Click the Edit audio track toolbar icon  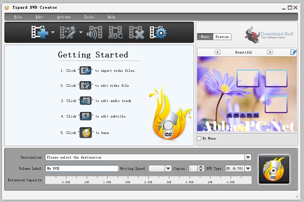(94, 32)
